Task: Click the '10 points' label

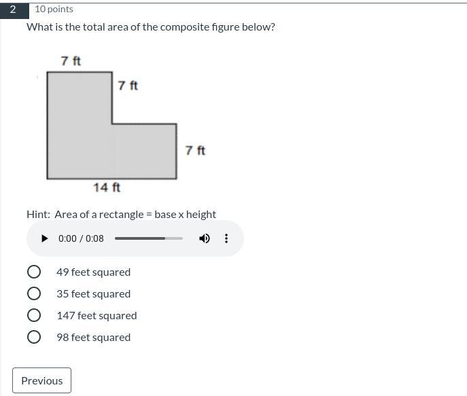Action: (54, 9)
